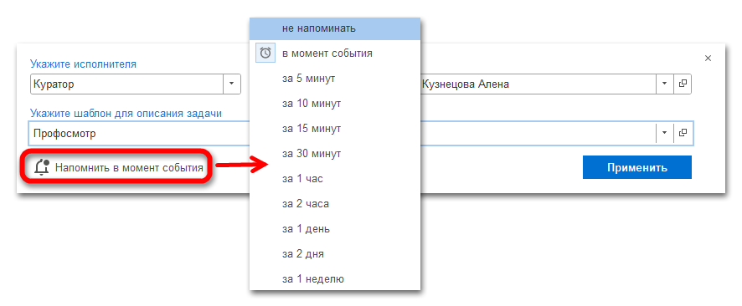Image resolution: width=742 pixels, height=306 pixels.
Task: Choose 'за 1 час' reminder
Action: pos(334,179)
